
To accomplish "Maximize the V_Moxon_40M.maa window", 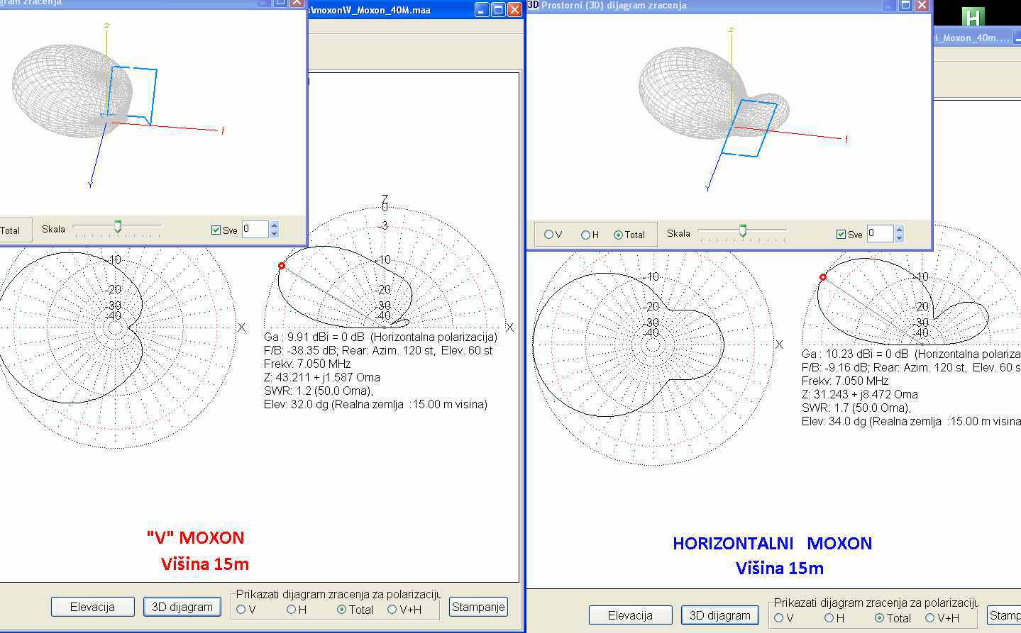I will pyautogui.click(x=498, y=9).
